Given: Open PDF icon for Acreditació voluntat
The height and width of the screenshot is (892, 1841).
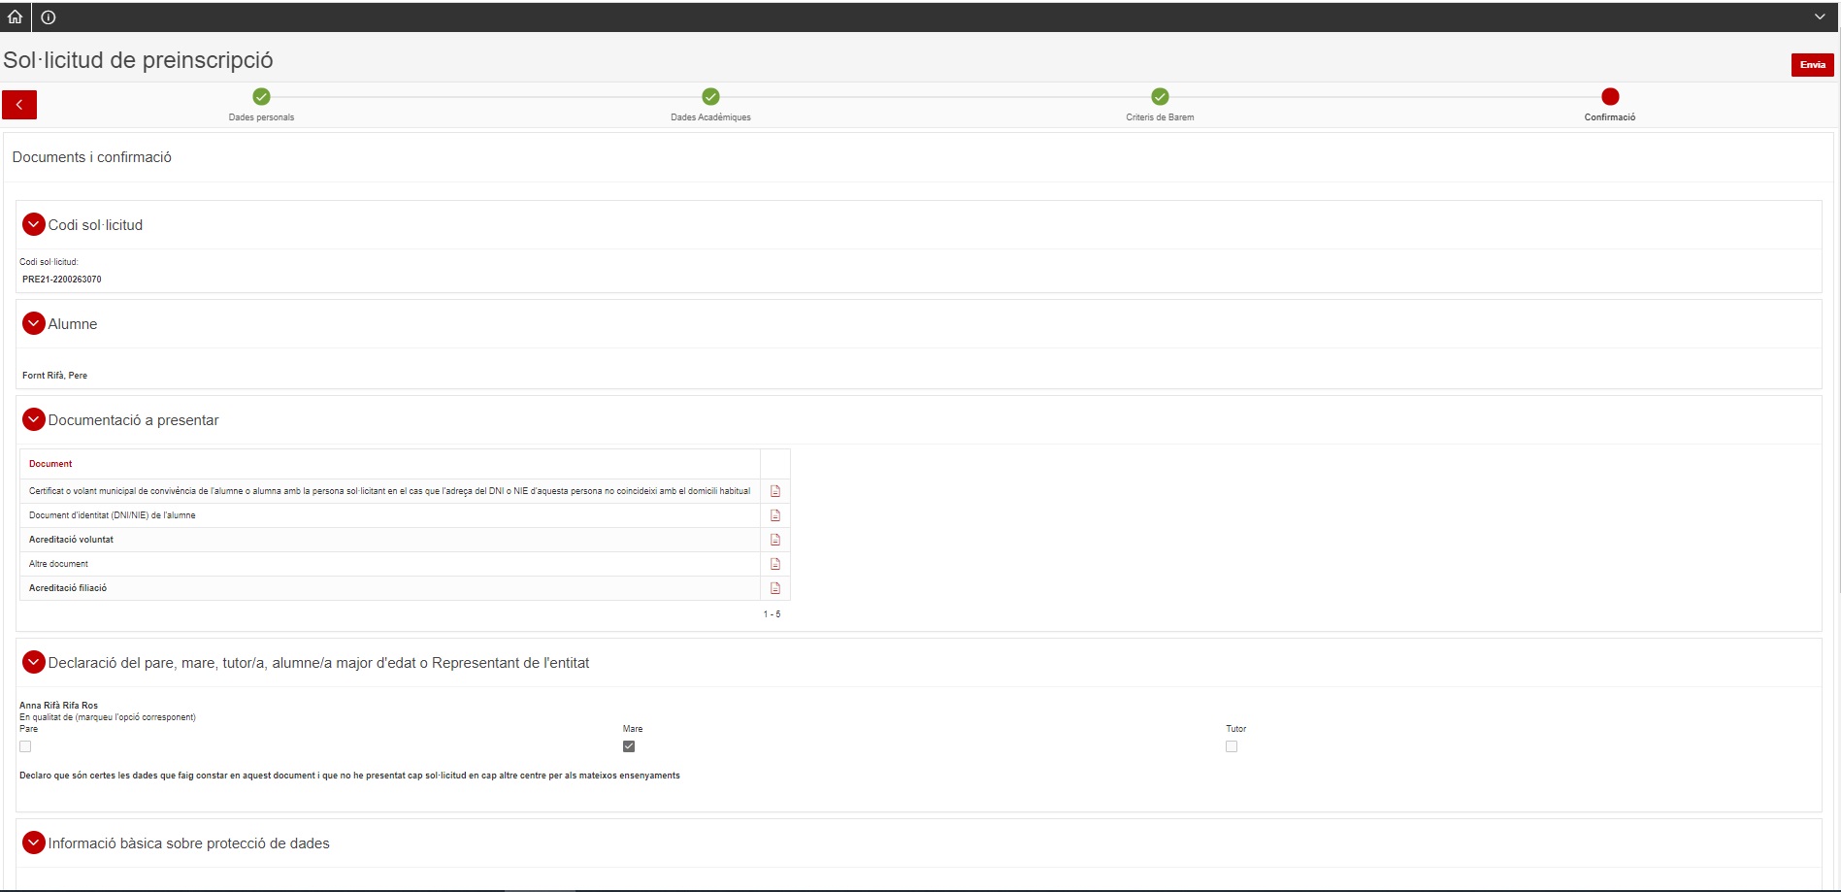Looking at the screenshot, I should pyautogui.click(x=775, y=540).
